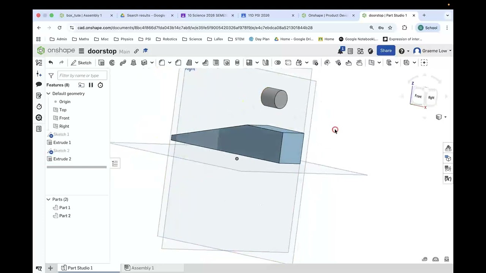The image size is (486, 273).
Task: Select the Extrude tool in toolbar
Action: 101,63
